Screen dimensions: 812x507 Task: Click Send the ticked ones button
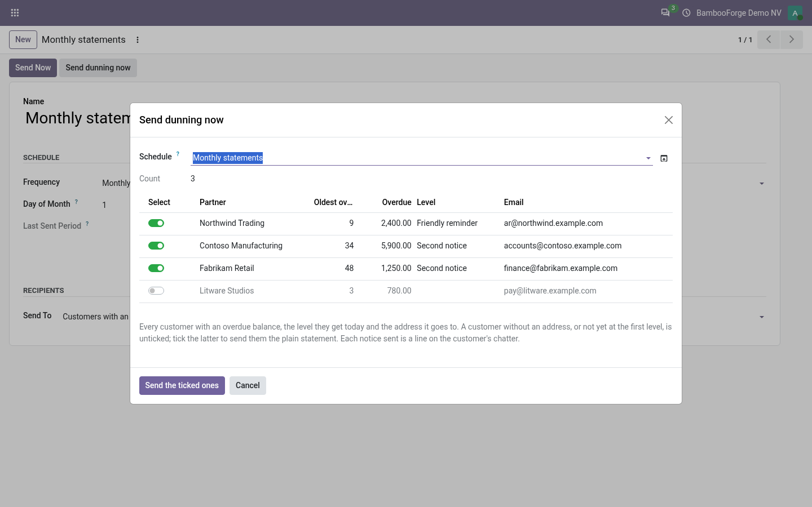tap(182, 385)
